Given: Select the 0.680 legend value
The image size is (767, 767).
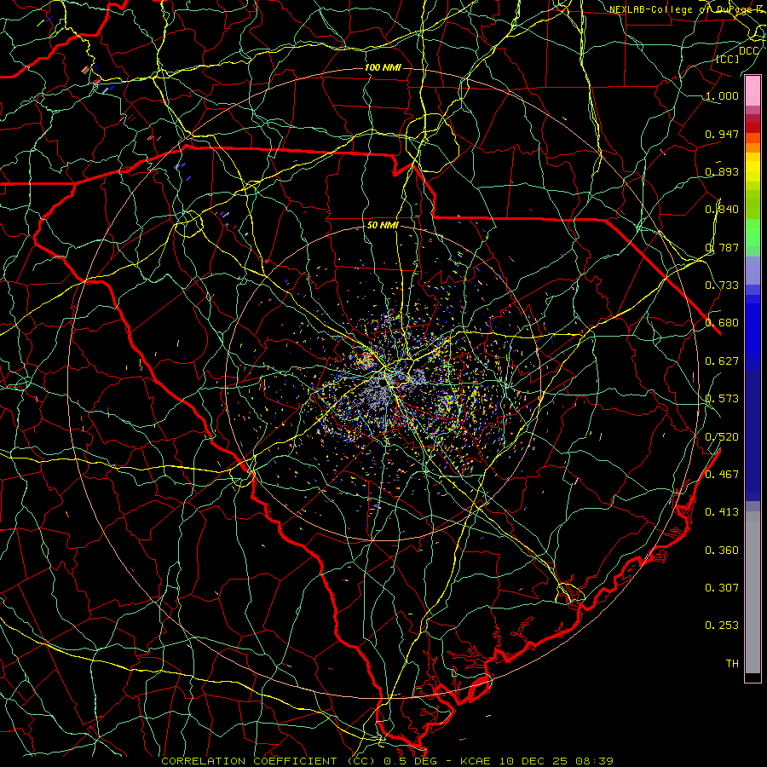Looking at the screenshot, I should point(722,322).
